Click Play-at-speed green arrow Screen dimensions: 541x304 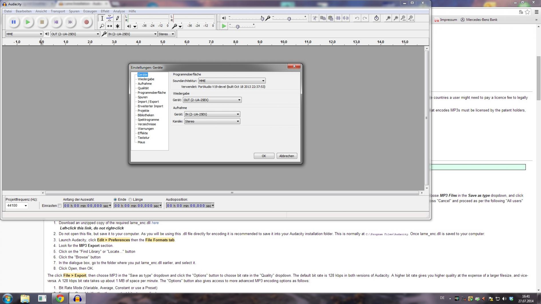click(x=224, y=26)
